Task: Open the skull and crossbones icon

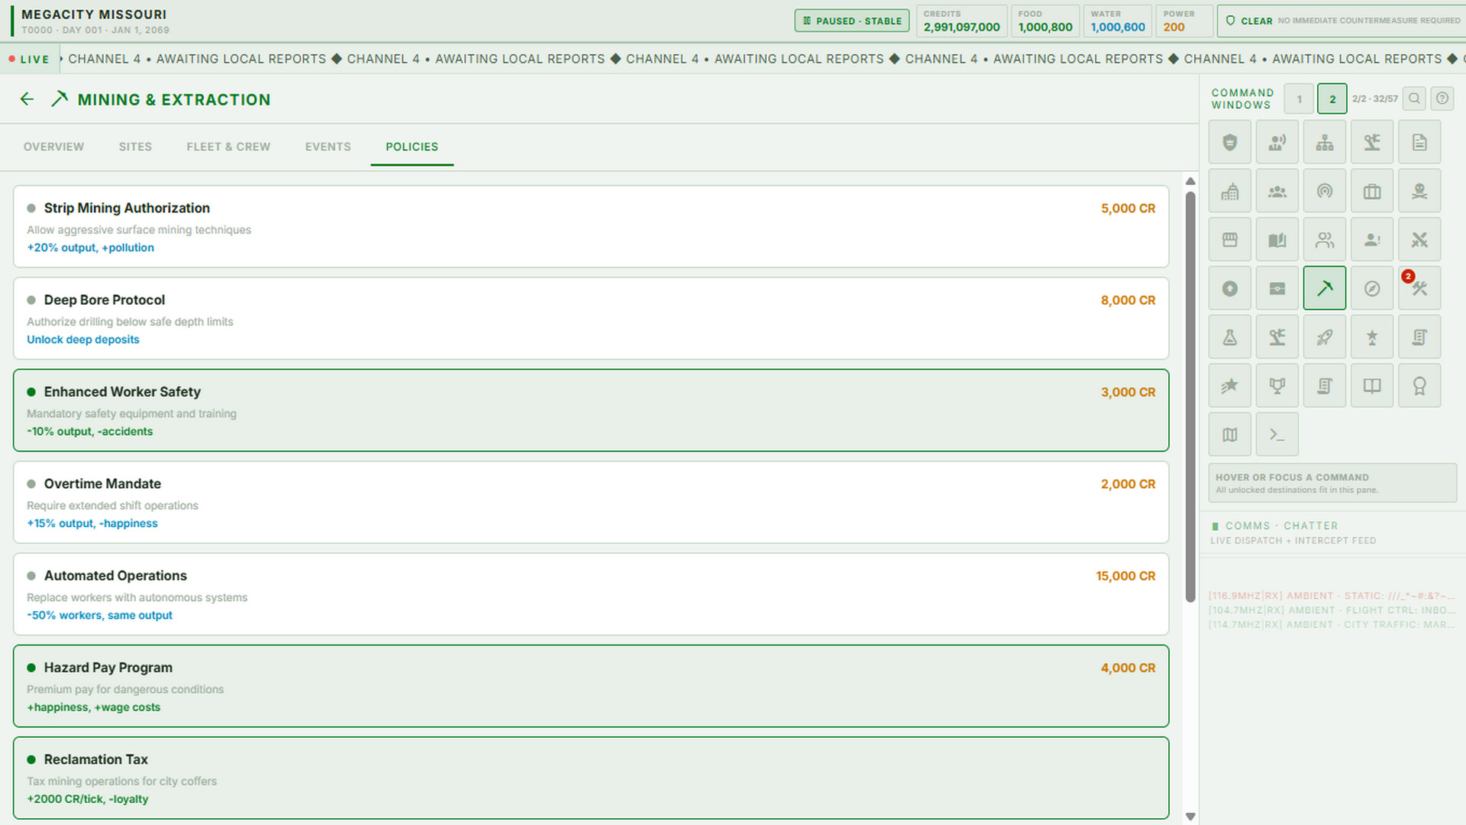Action: pos(1419,191)
